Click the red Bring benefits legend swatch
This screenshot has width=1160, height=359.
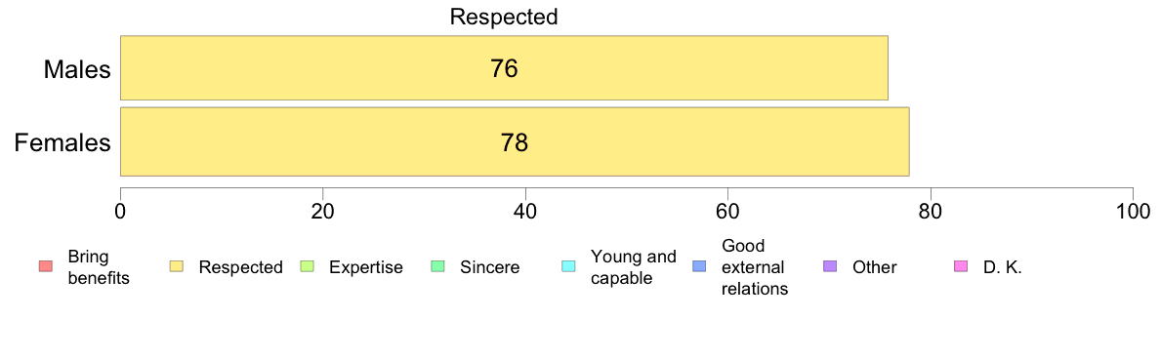coord(44,266)
